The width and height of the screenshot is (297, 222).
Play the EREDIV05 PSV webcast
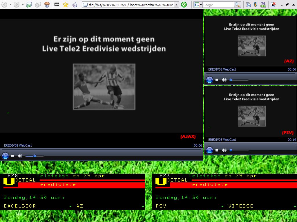pos(209,150)
